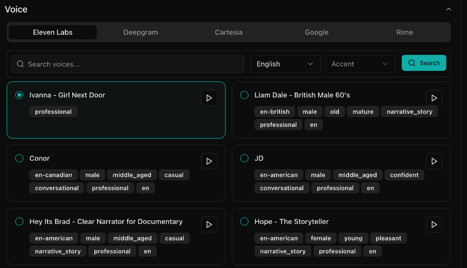The height and width of the screenshot is (268, 467).
Task: Switch to the Deepgram tab
Action: [140, 32]
